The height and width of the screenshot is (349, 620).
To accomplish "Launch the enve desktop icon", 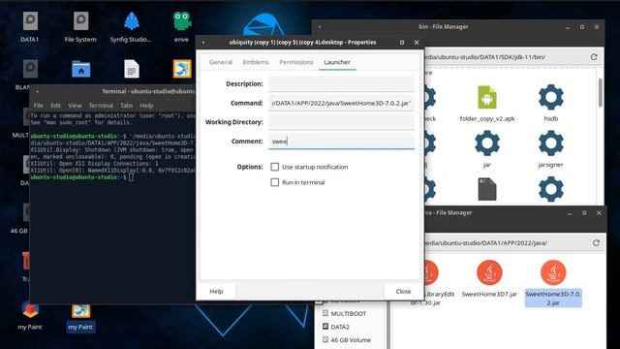I will pos(182,21).
